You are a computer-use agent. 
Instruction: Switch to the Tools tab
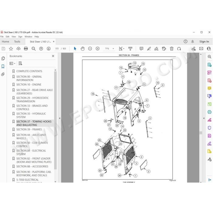pyautogui.click(x=17, y=42)
